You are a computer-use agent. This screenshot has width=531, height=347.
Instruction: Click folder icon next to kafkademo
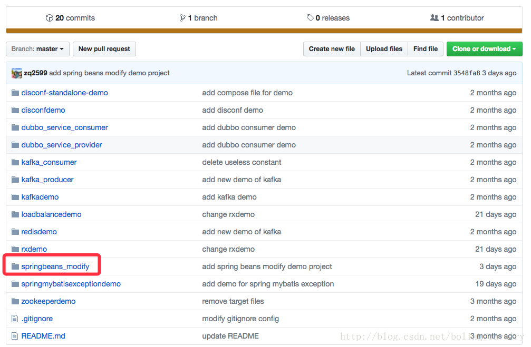(x=15, y=197)
